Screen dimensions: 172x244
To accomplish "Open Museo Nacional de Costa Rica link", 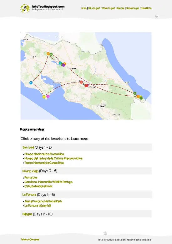I will click(x=44, y=154).
